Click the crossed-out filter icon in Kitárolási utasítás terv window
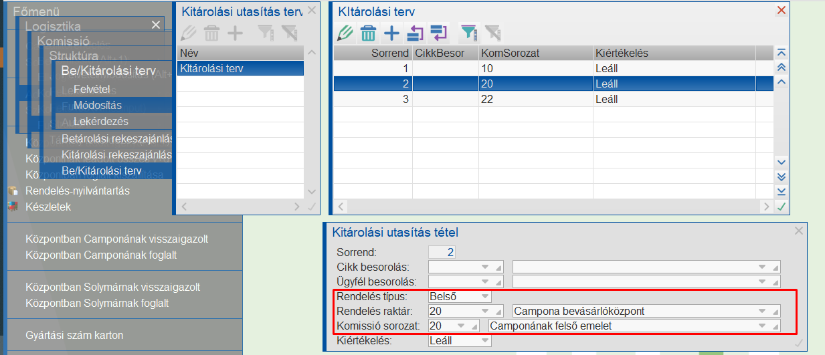 coord(289,32)
